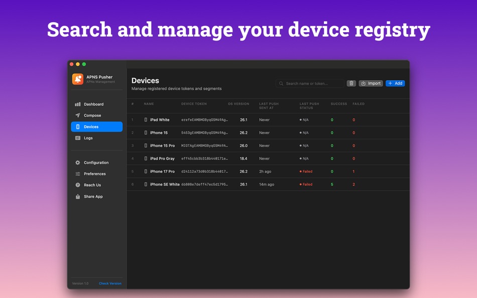Click failed count 1 for iPhone 17 Pro

(353, 172)
